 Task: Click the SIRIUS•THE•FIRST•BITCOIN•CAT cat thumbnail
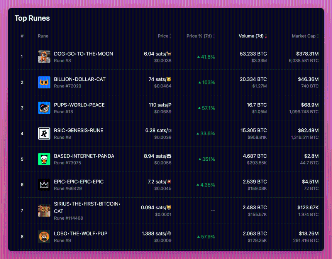pyautogui.click(x=44, y=210)
